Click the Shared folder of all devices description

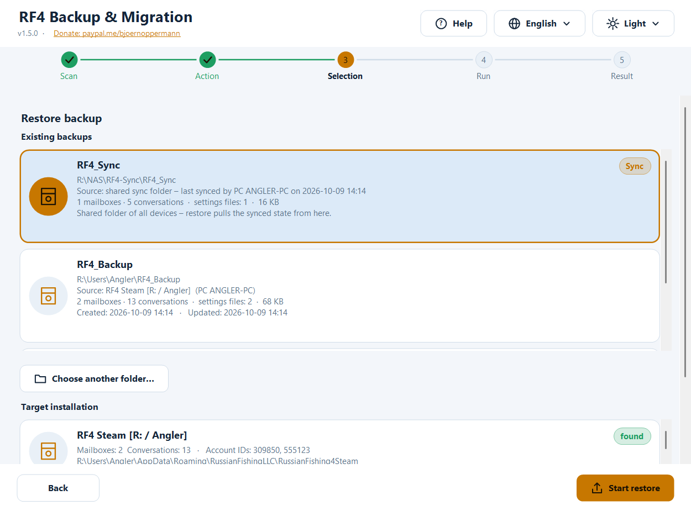click(204, 213)
